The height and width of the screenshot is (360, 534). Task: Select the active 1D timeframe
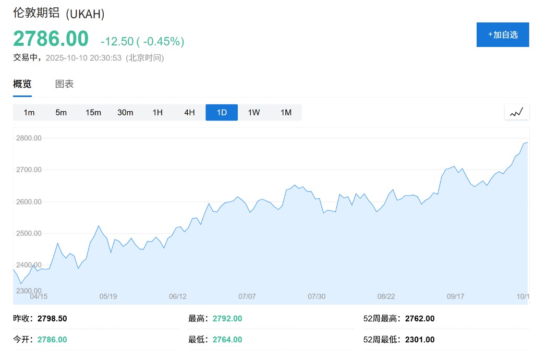[x=222, y=113]
